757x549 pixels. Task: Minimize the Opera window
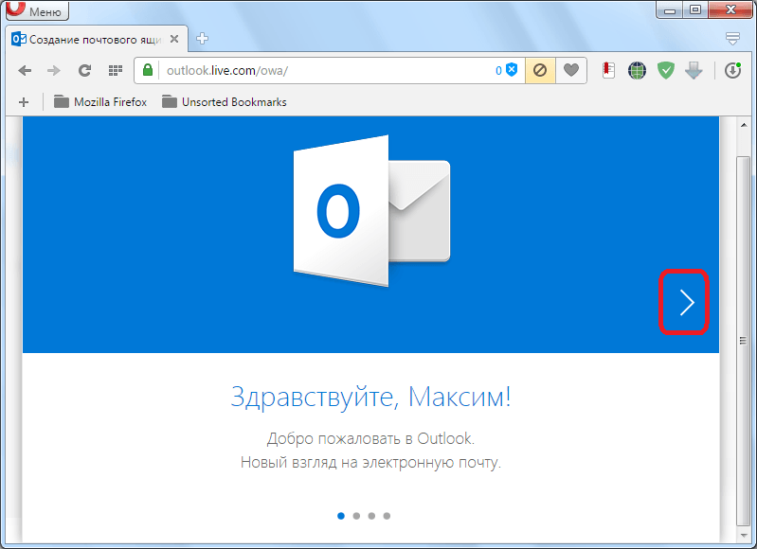pos(669,9)
